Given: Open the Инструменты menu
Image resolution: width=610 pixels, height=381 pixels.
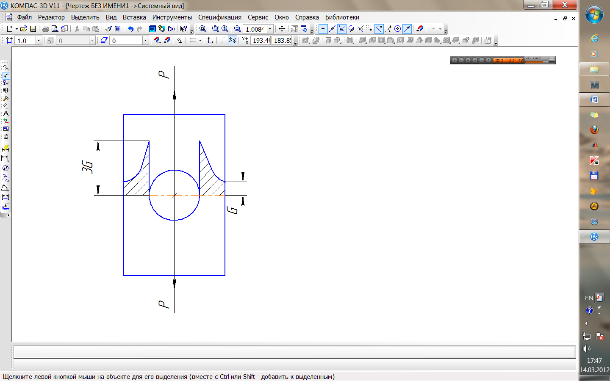Looking at the screenshot, I should click(172, 17).
